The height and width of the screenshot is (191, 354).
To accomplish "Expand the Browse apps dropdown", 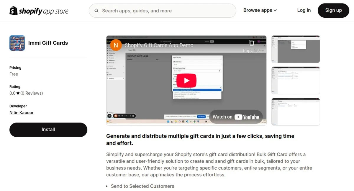I will coord(260,10).
